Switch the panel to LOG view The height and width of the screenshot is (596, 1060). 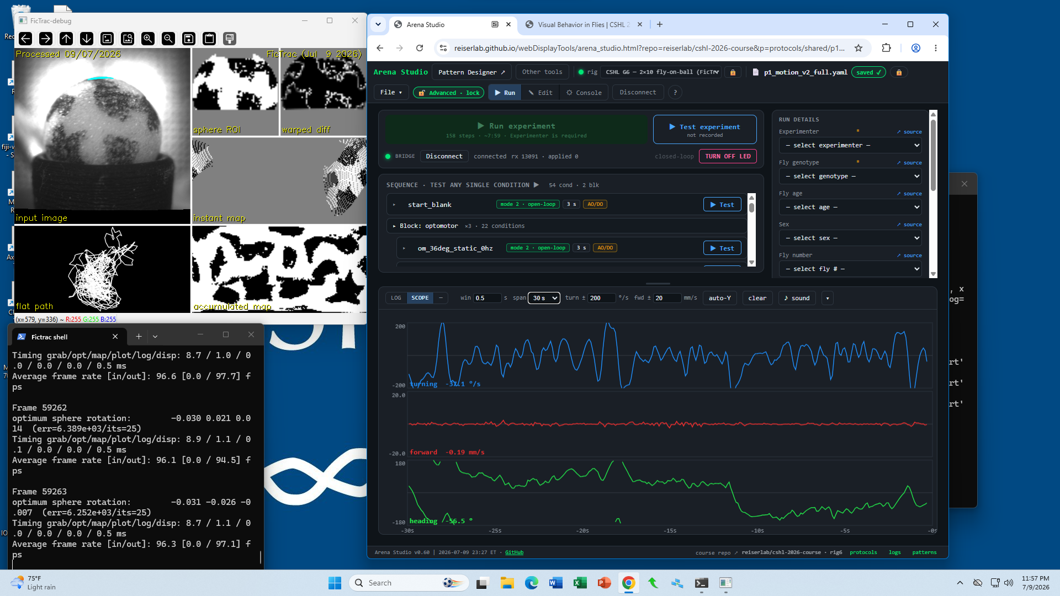tap(396, 298)
